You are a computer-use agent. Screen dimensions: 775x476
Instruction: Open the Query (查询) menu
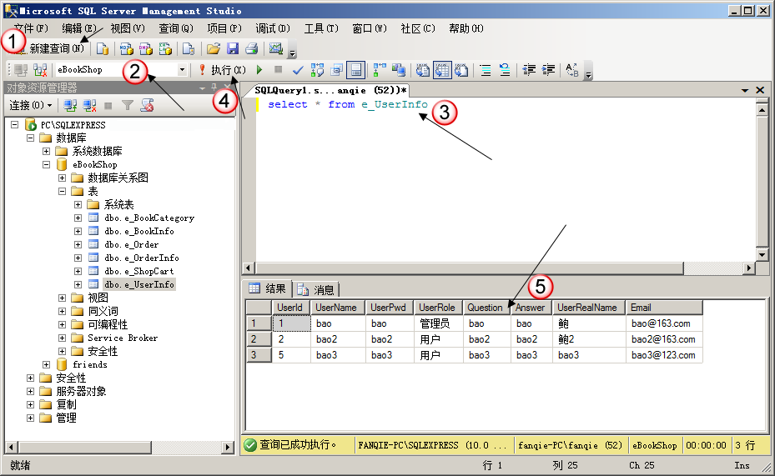click(x=176, y=28)
